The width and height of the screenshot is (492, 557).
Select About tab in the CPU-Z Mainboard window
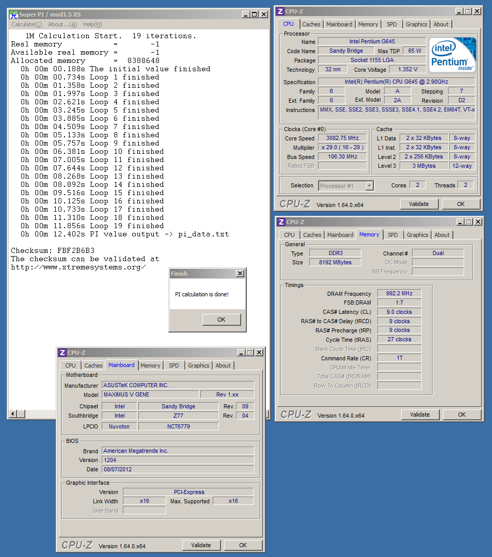pos(223,365)
